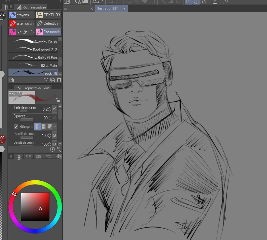Click the rock 18 stroke preview
The width and height of the screenshot is (267, 240).
(x=35, y=97)
